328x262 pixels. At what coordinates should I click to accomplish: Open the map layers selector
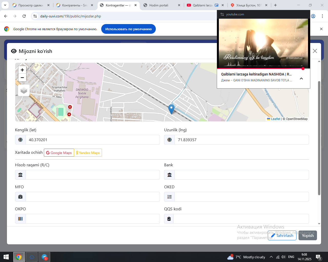coord(24,91)
